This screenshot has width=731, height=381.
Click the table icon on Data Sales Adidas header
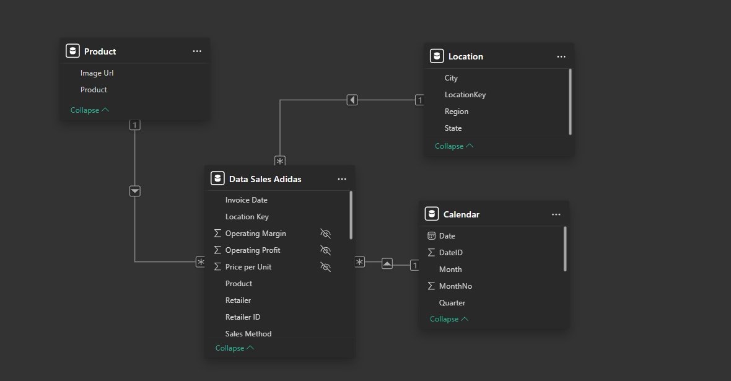(x=217, y=178)
